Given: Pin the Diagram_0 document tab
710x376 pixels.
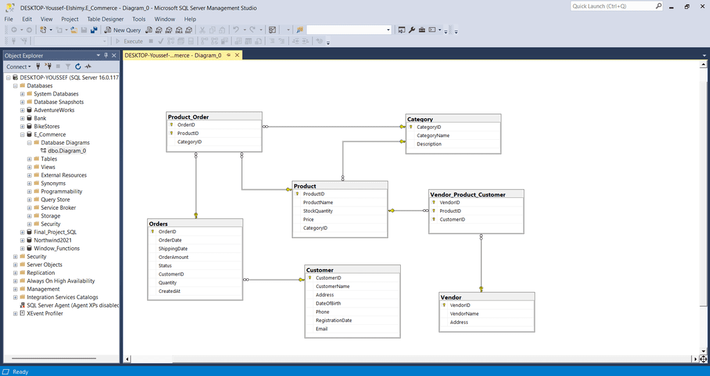Looking at the screenshot, I should [x=228, y=55].
